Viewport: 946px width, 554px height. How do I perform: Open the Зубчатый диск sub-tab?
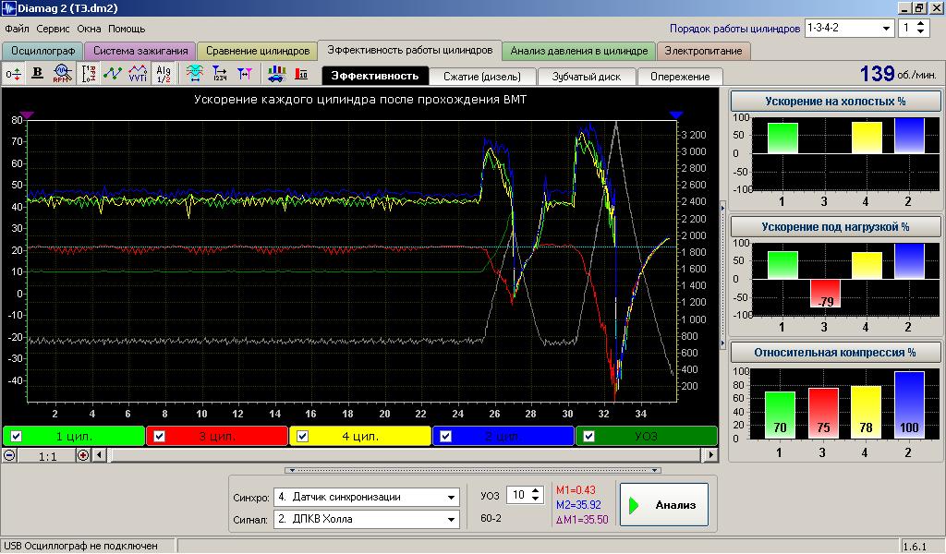point(587,77)
